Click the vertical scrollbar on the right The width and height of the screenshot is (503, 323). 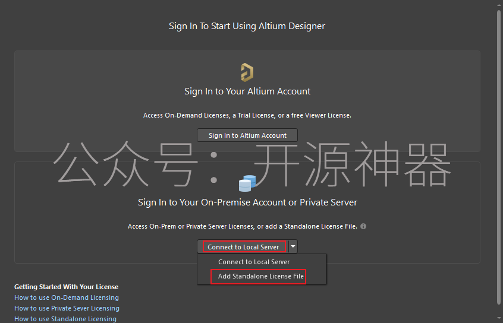coord(498,157)
